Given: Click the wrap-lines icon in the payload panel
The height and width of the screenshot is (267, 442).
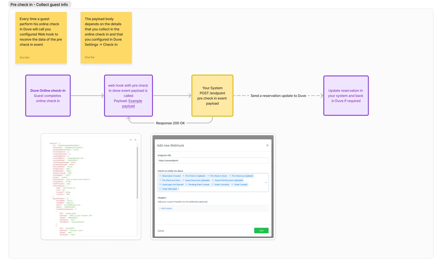Looking at the screenshot, I should [x=131, y=140].
